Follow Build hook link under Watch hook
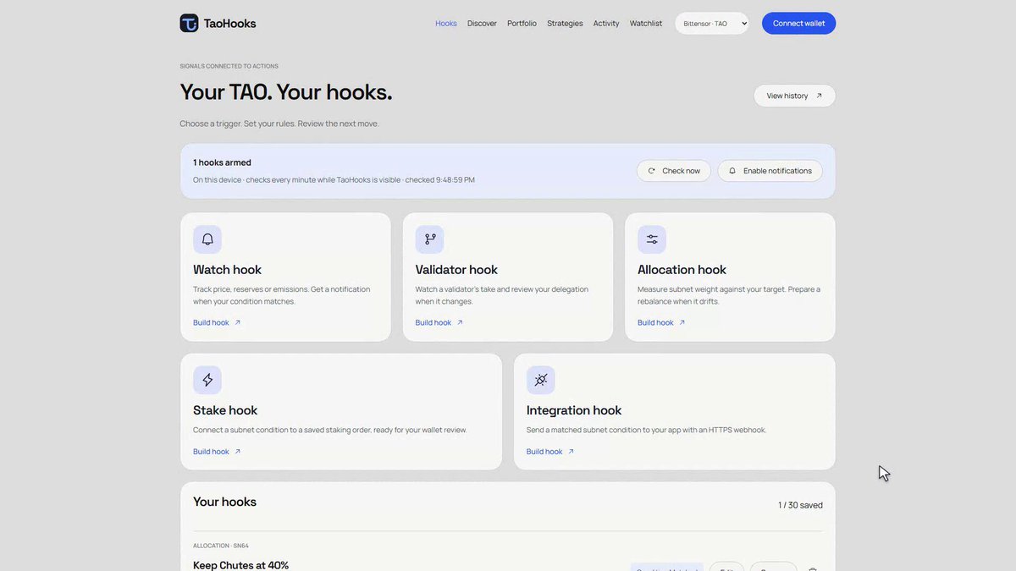The image size is (1016, 571). point(217,322)
